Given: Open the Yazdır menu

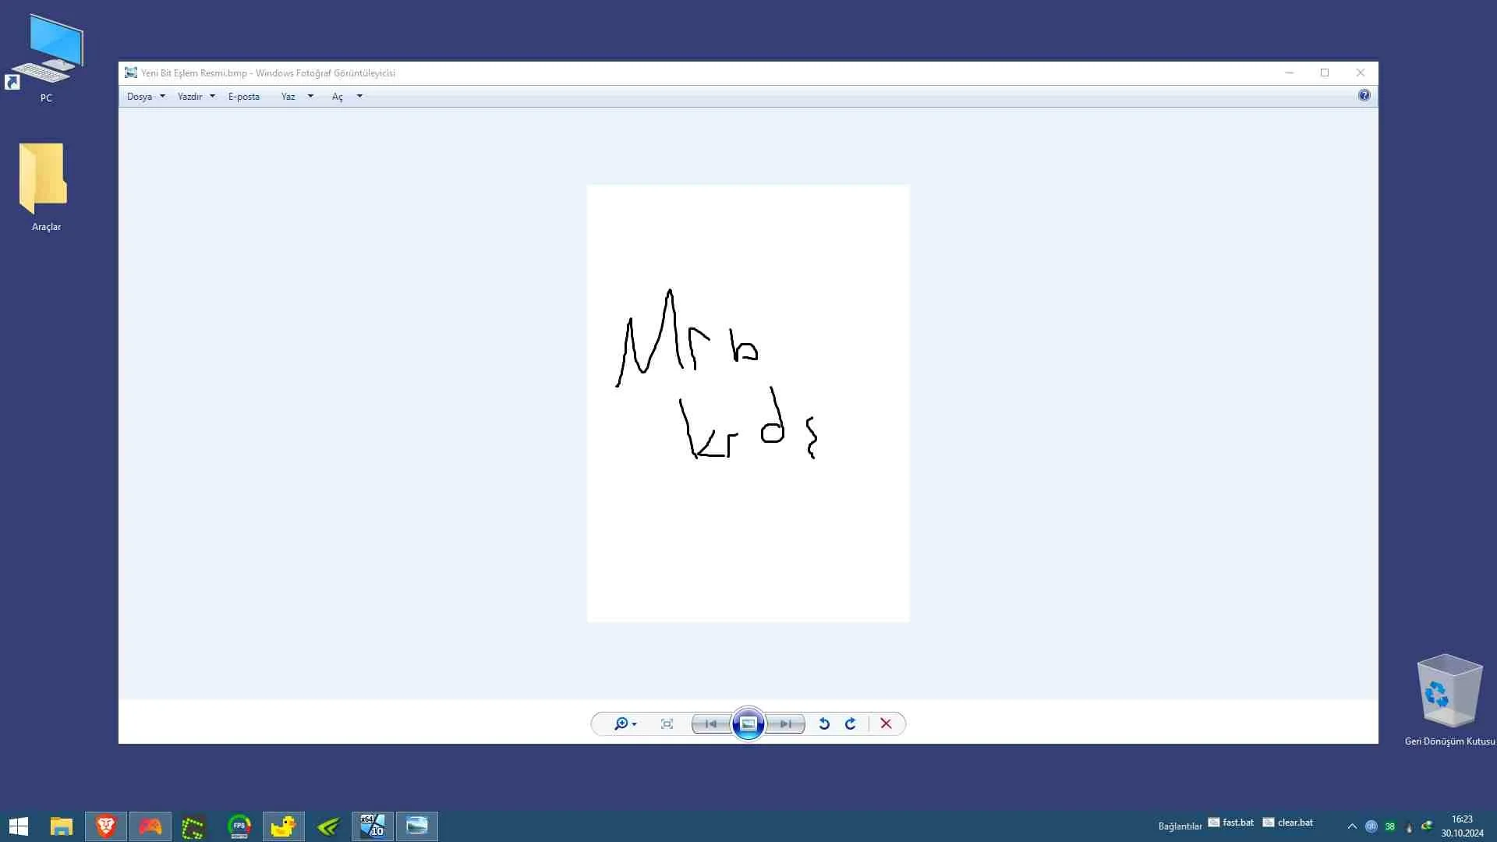Looking at the screenshot, I should (x=189, y=97).
